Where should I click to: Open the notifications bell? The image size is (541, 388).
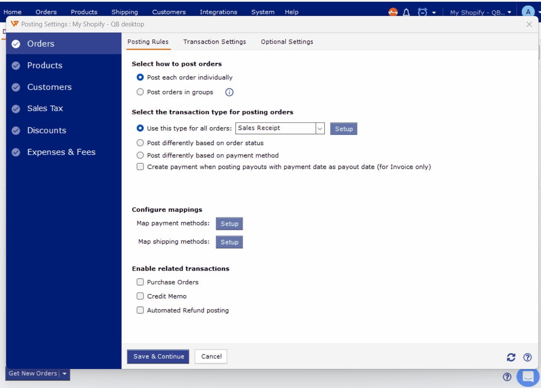pos(406,12)
